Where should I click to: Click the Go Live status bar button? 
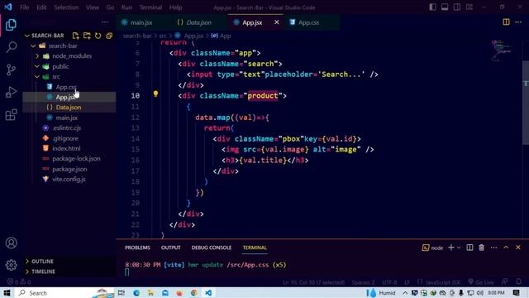click(x=481, y=282)
